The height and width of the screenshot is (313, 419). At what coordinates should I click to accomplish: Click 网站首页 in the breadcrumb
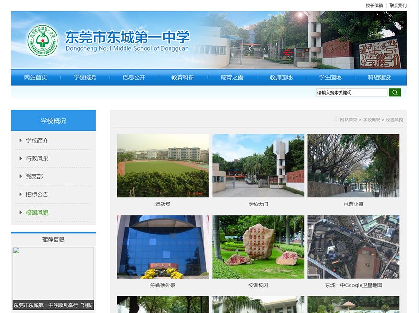pos(349,120)
